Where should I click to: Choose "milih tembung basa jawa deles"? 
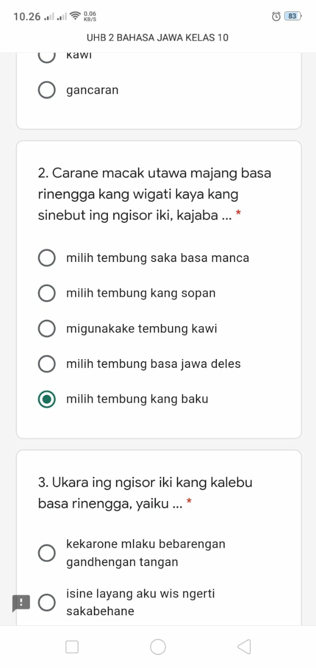click(x=47, y=364)
